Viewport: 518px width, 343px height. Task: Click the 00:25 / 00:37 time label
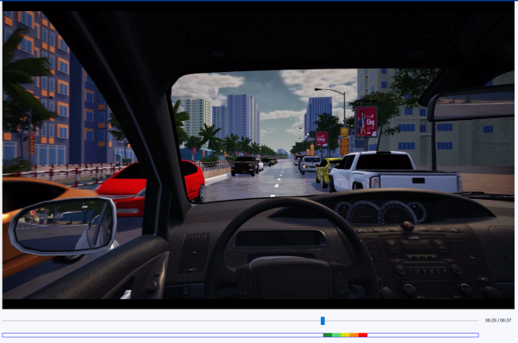click(497, 321)
